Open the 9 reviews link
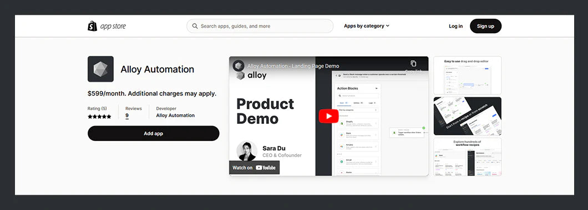This screenshot has width=588, height=210. (127, 116)
